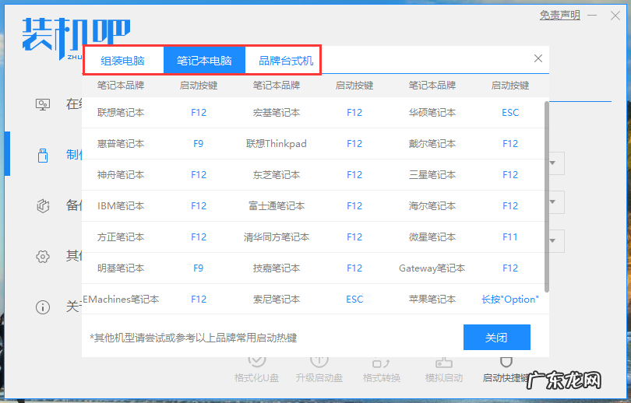Open the 免责声明 link

(560, 16)
